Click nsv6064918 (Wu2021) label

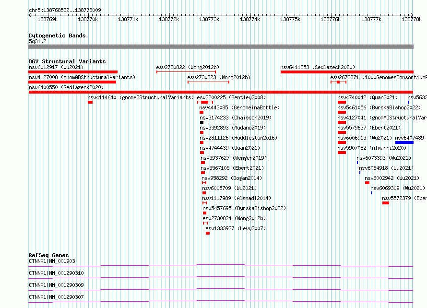pos(386,168)
